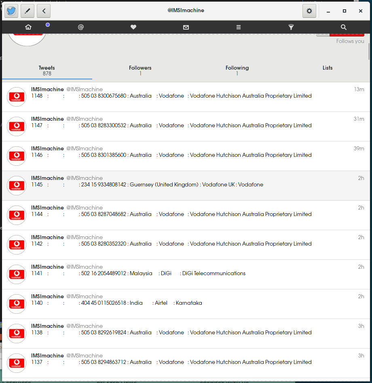Click avatar of tweet 1138
372x383 pixels.
click(x=17, y=333)
